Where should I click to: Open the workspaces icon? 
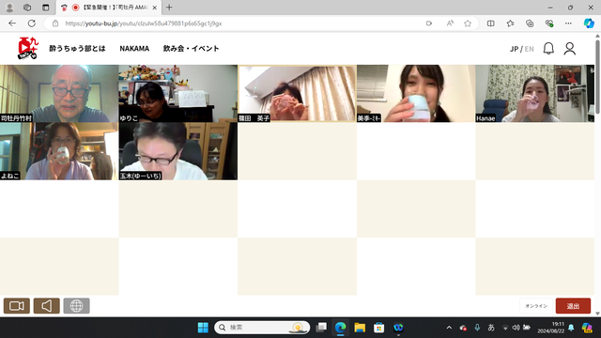(27, 8)
